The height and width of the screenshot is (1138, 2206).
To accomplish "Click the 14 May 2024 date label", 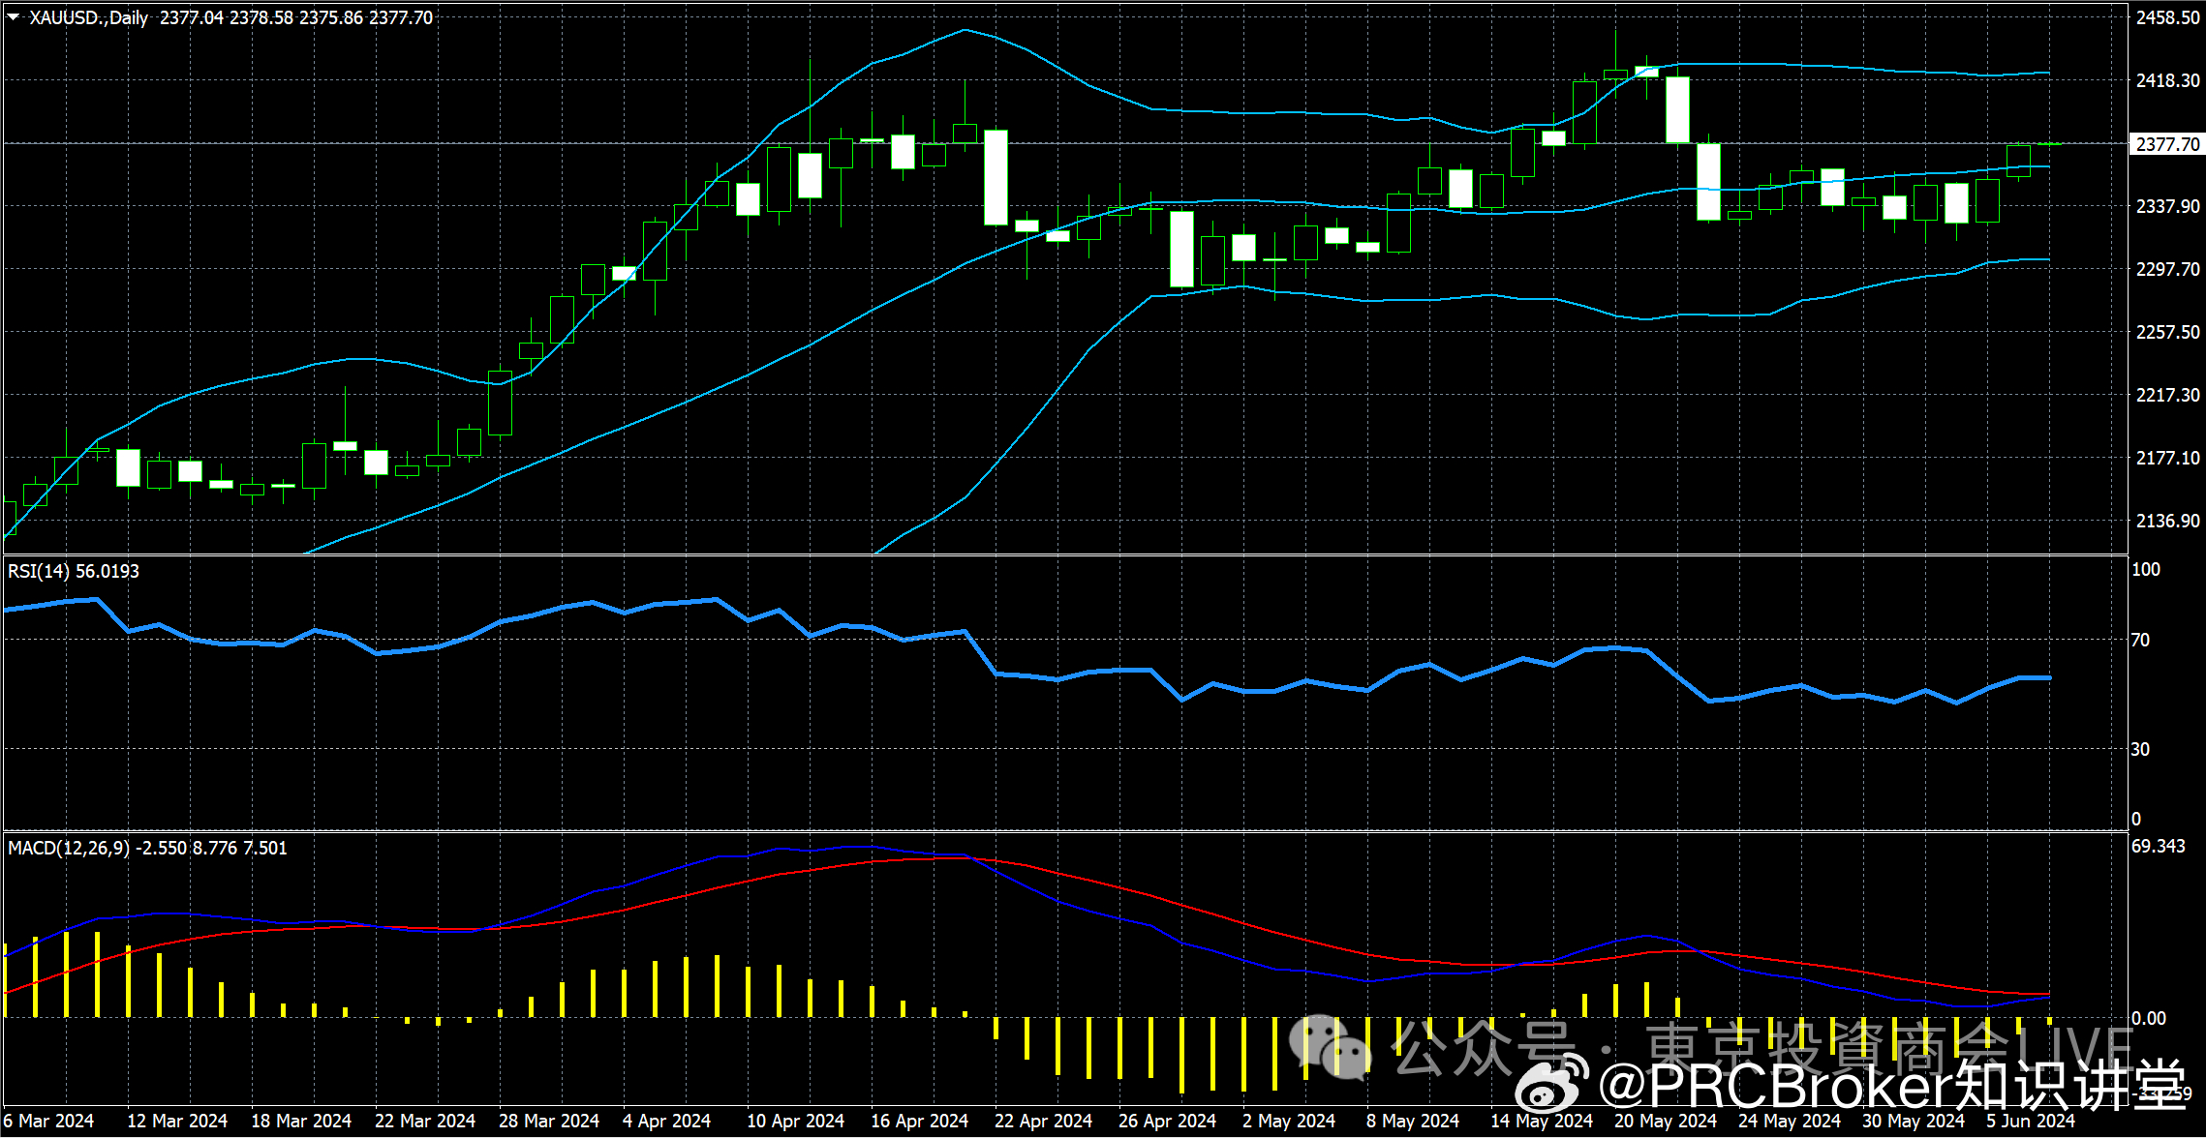I will point(1542,1121).
